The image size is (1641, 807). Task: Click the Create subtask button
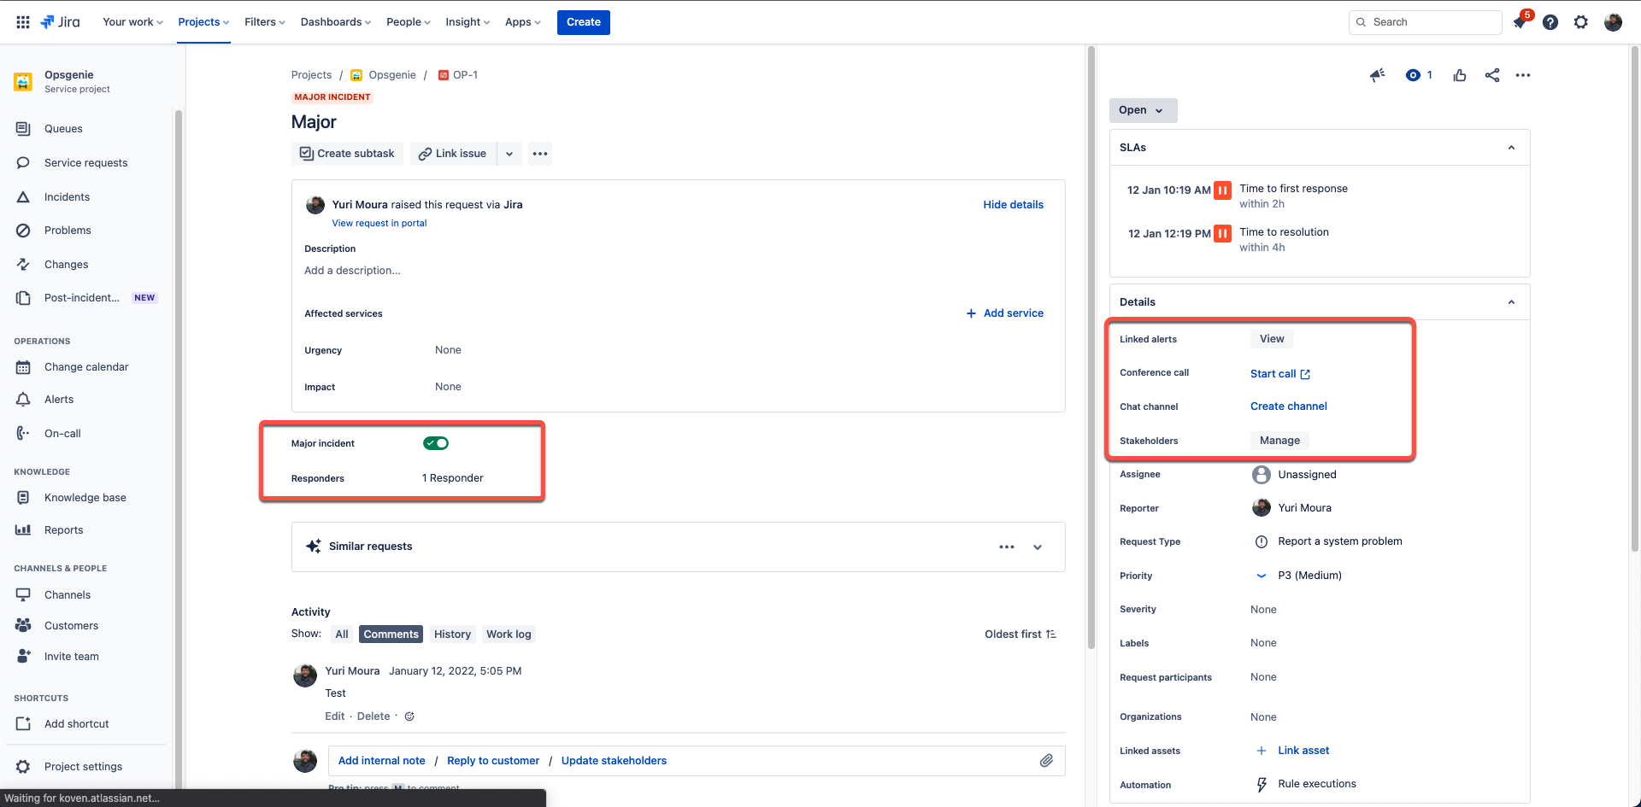pos(347,154)
